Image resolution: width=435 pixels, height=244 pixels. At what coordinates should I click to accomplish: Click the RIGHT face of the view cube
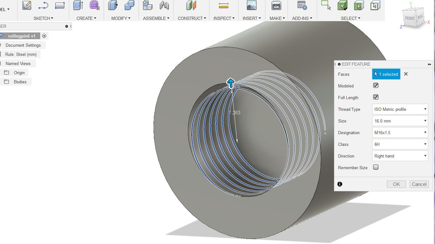click(420, 17)
